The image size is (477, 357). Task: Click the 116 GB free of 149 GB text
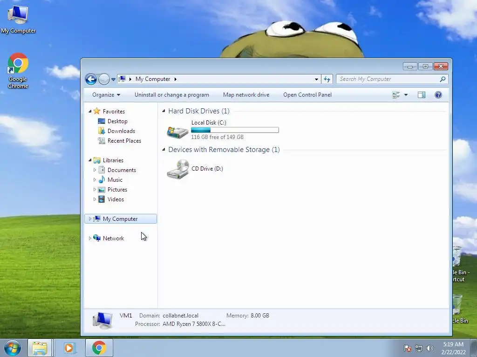(217, 137)
